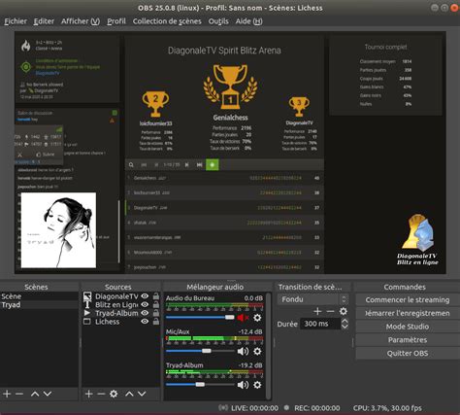This screenshot has width=460, height=415.
Task: Click the Mode Studio button
Action: pyautogui.click(x=408, y=327)
